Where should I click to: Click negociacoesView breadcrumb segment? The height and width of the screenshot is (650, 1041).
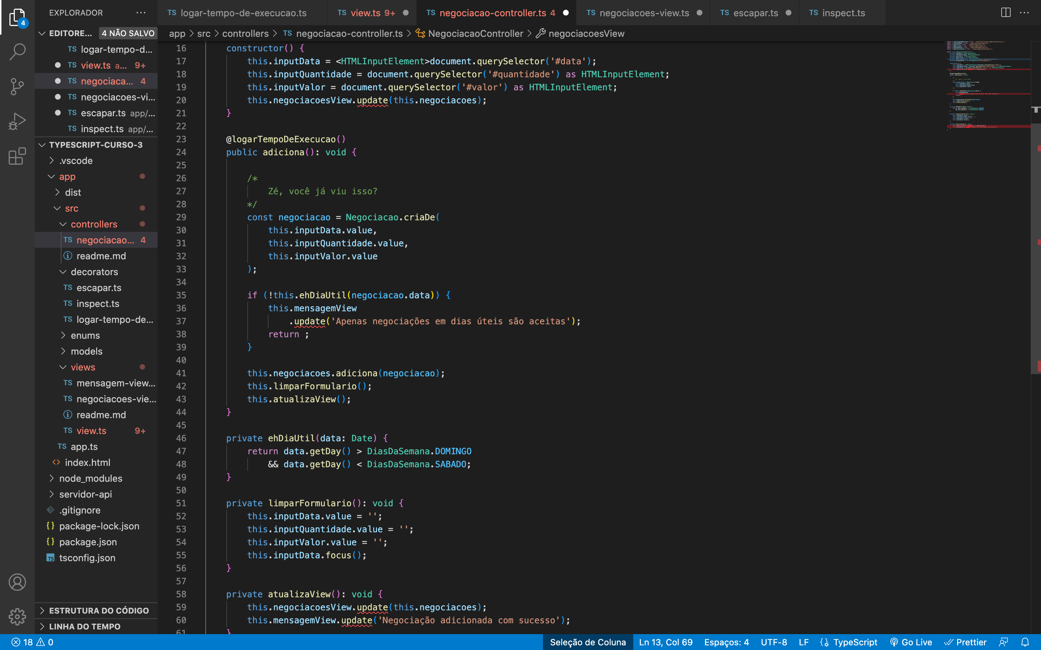pos(580,34)
